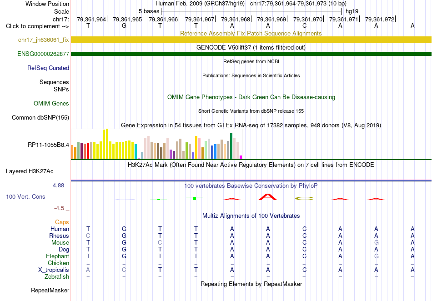Screen dimensions: 432x301
Task: Click position label 79,361,972
Action: point(380,19)
